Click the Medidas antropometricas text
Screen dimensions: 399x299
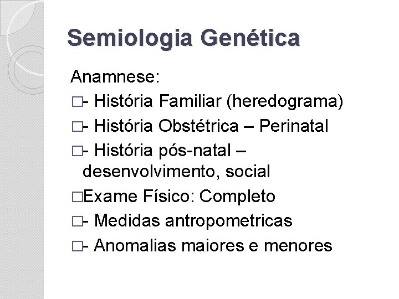[193, 221]
